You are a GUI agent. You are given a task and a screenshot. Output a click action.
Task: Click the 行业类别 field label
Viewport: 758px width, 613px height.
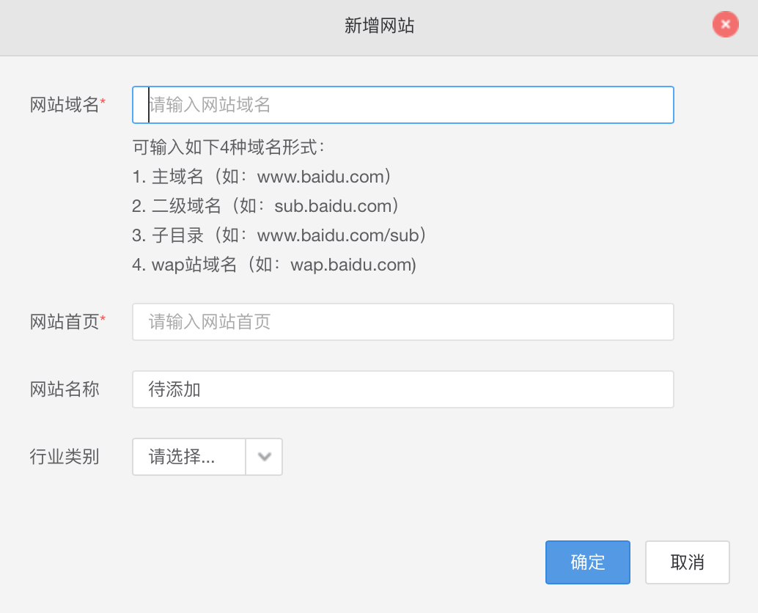point(65,457)
